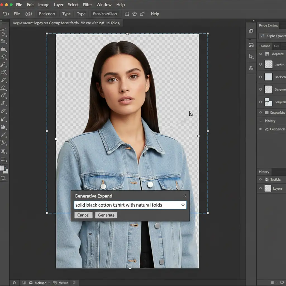The image size is (286, 286).
Task: Switch to the Tostone tab
Action: tap(264, 46)
